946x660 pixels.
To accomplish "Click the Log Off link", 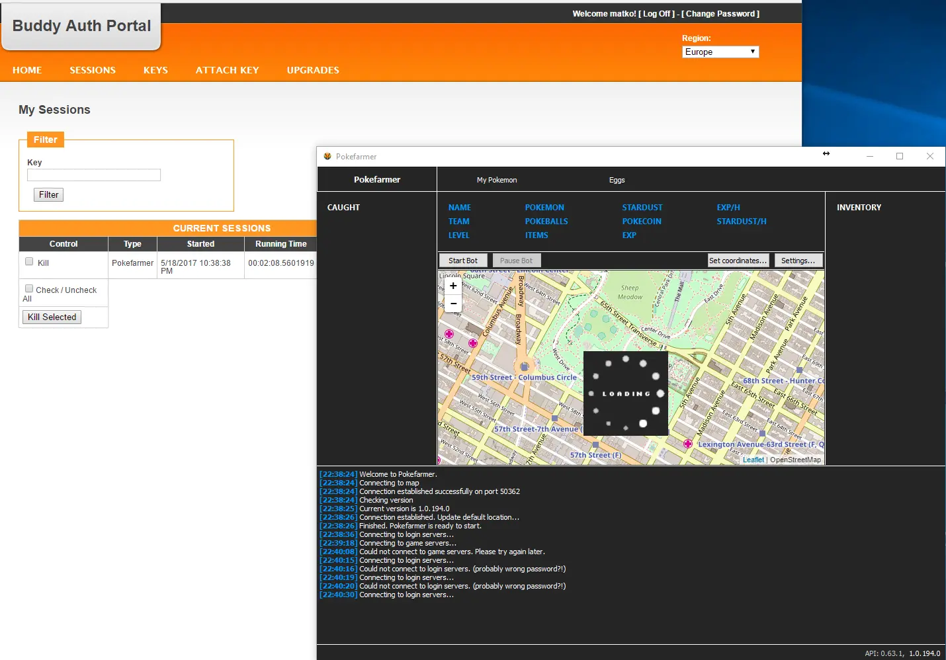I will click(x=656, y=14).
